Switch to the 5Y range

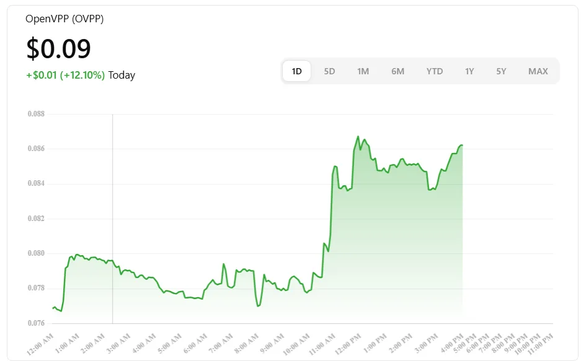[501, 71]
